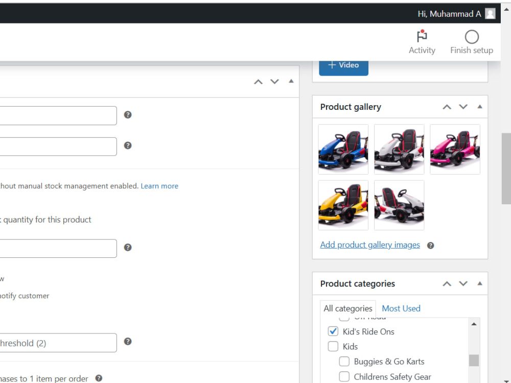Click the Finish setup circle icon

[472, 37]
